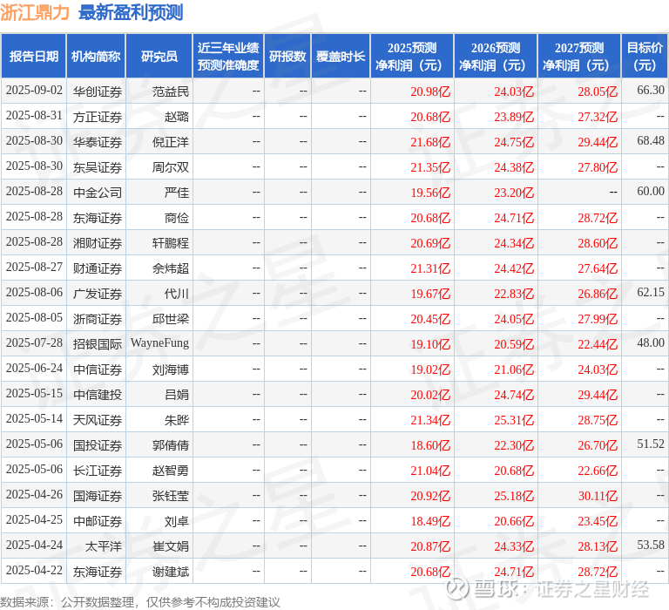
Task: Click 2025 forecast value 21.68亿
Action: [430, 142]
